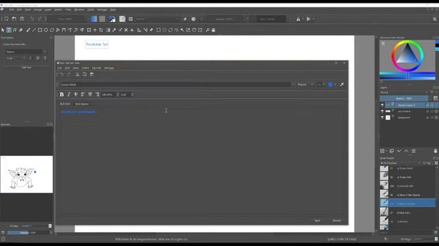Select the Fill bucket tool
Image resolution: width=439 pixels, height=246 pixels.
(x=132, y=30)
